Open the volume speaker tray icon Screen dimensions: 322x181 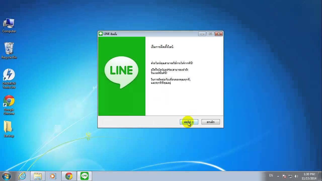(296, 176)
